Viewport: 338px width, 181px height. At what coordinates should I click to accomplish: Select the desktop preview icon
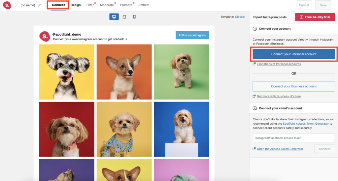(114, 17)
